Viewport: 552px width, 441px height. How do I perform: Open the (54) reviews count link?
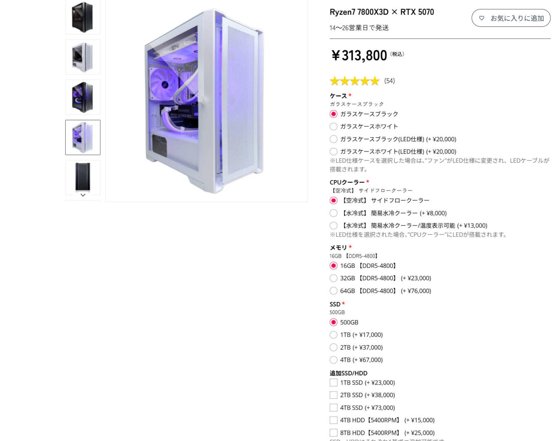point(390,81)
